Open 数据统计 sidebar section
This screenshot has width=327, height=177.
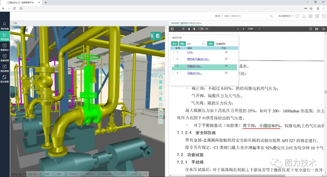pyautogui.click(x=5, y=47)
